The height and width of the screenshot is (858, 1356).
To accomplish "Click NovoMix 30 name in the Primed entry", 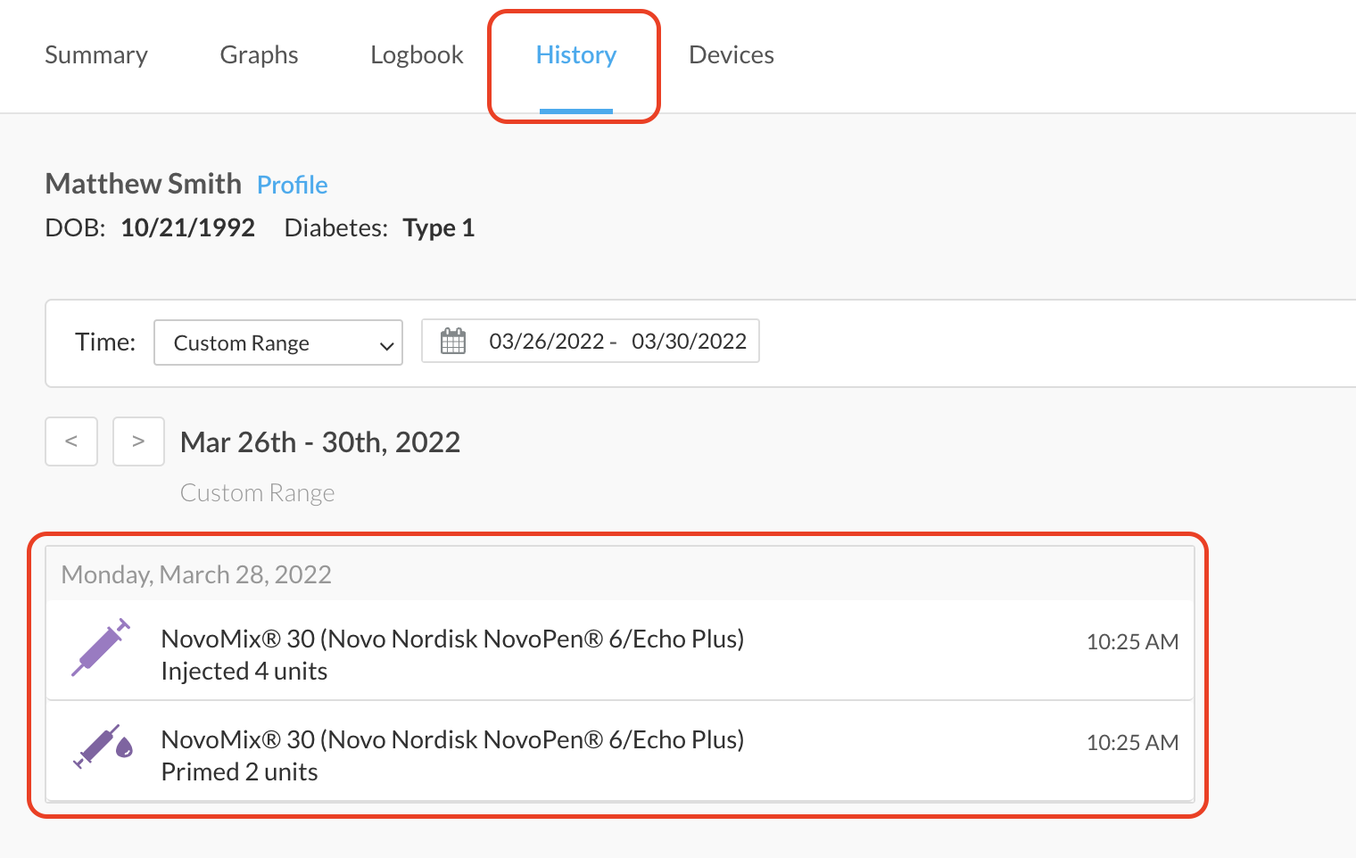I will [x=452, y=740].
